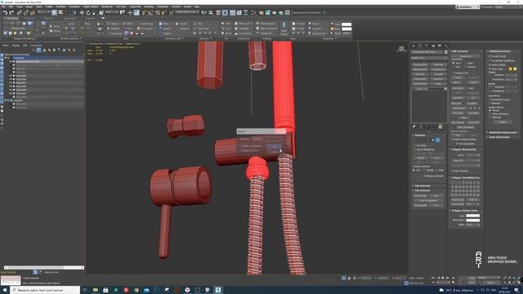Viewport: 523px width, 294px height.
Task: Open the Modifiers menu
Action: (x=60, y=7)
